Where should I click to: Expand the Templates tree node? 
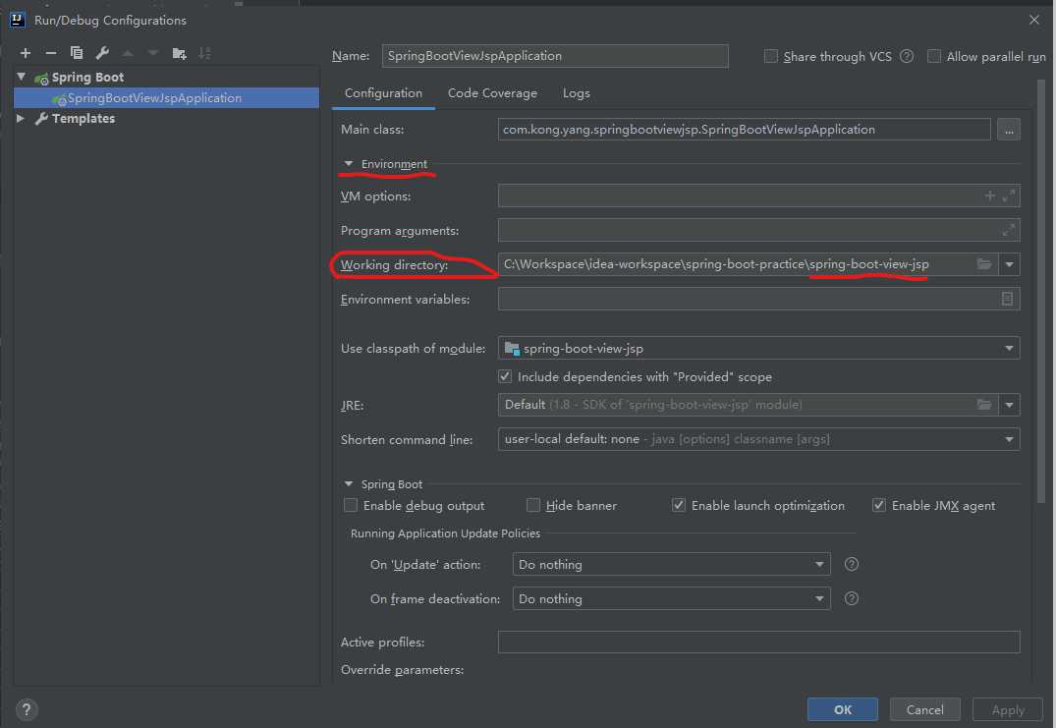point(21,119)
